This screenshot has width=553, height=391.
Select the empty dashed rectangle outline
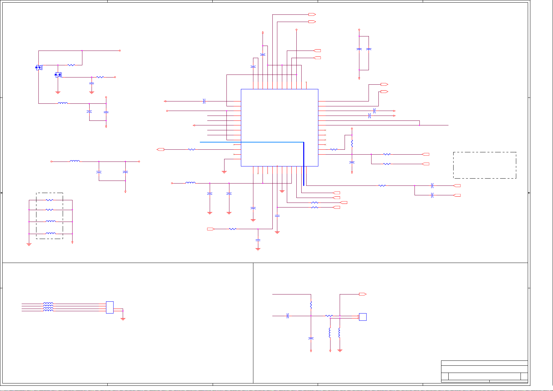click(x=485, y=165)
